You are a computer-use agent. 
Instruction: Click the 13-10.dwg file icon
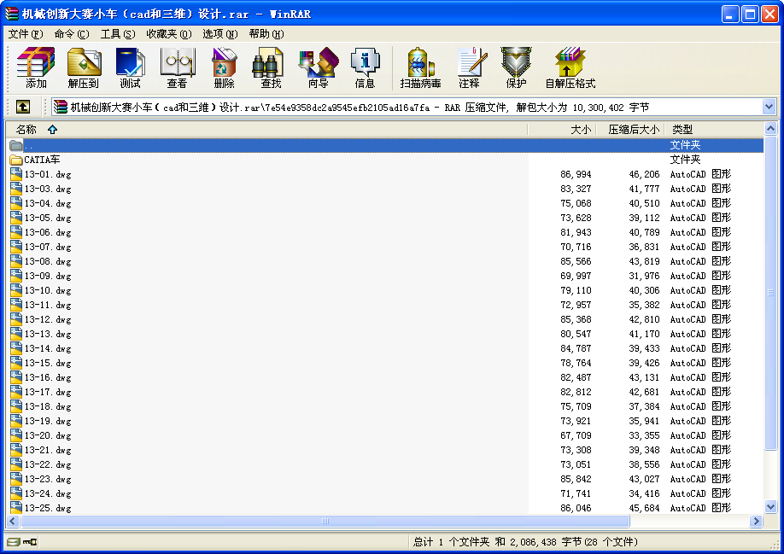(x=16, y=290)
